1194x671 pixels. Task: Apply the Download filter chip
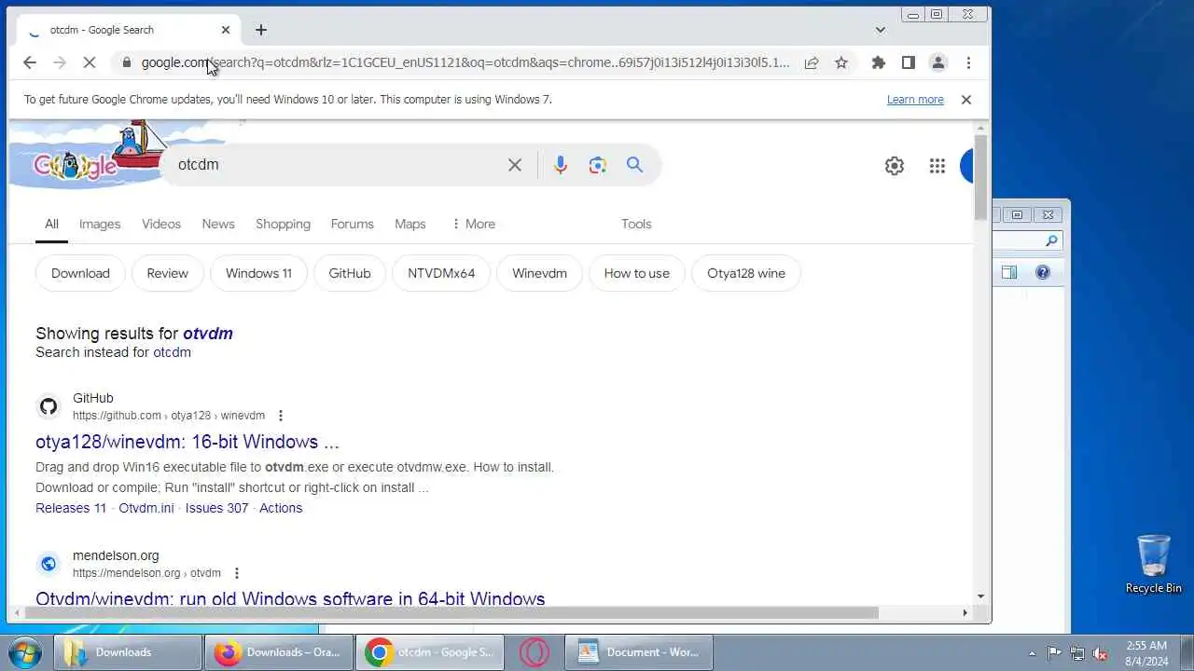(80, 273)
